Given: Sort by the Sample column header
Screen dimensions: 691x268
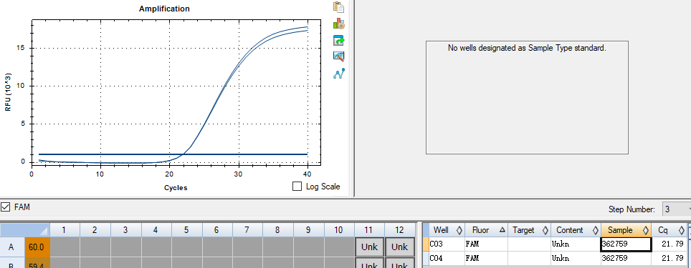Looking at the screenshot, I should pyautogui.click(x=626, y=230).
